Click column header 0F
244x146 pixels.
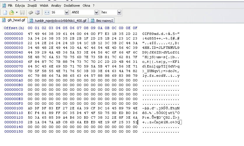[135, 28]
